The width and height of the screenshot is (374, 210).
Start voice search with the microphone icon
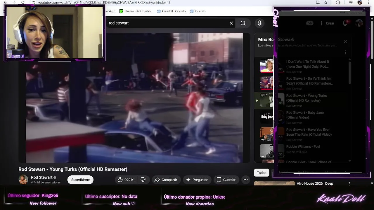click(259, 23)
